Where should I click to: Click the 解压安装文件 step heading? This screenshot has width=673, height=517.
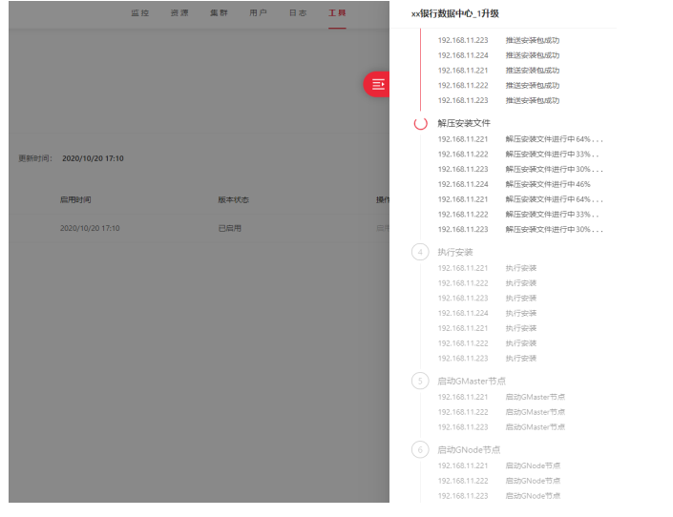[x=464, y=123]
